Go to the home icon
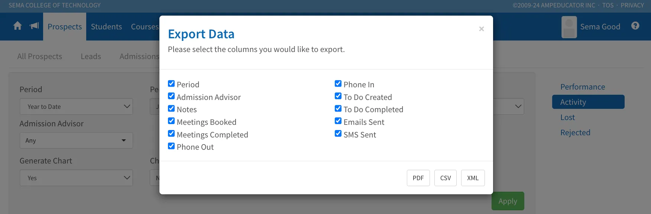This screenshot has height=214, width=651. (17, 26)
